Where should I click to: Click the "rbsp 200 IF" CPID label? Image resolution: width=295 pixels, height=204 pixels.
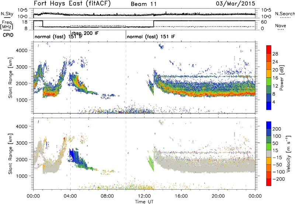(85, 33)
